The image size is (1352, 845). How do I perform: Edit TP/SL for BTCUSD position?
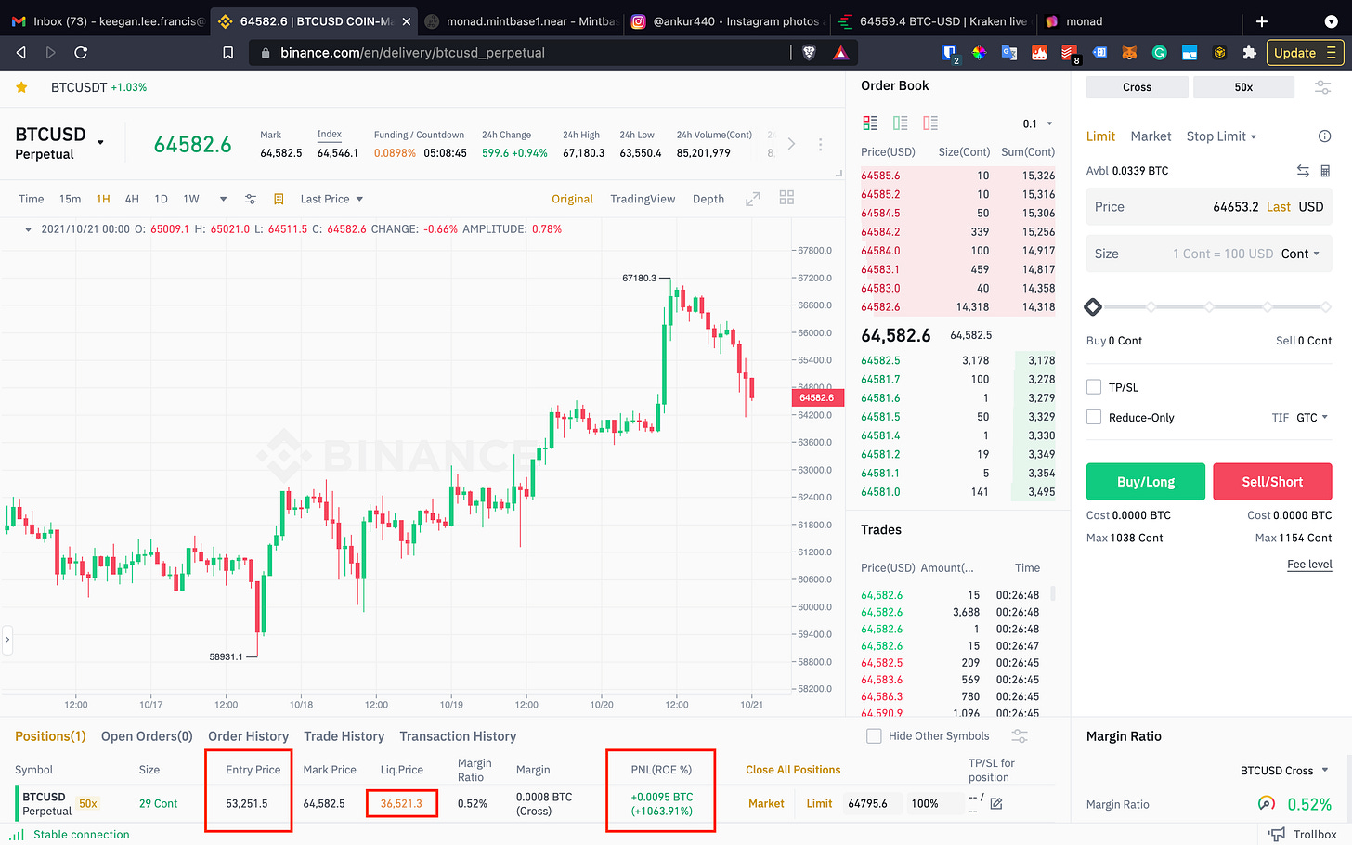click(996, 803)
